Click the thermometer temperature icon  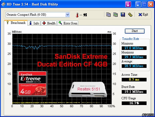click(77, 15)
